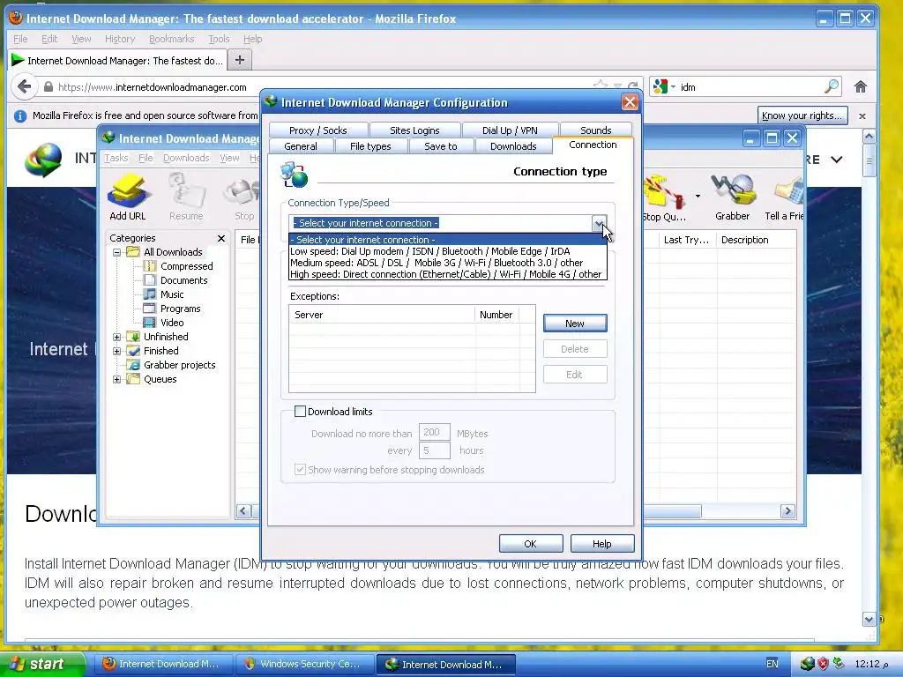This screenshot has width=903, height=677.
Task: Toggle Show warning before stopping downloads
Action: 300,470
